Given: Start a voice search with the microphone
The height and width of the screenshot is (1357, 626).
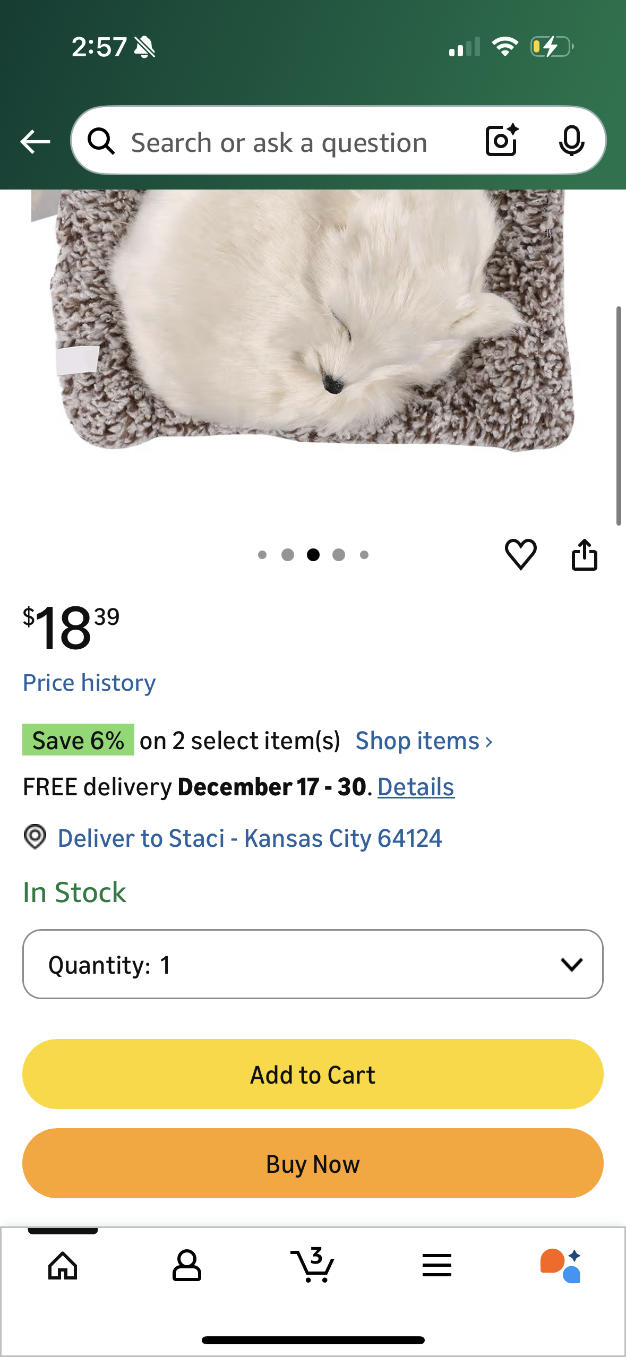Looking at the screenshot, I should coord(571,141).
